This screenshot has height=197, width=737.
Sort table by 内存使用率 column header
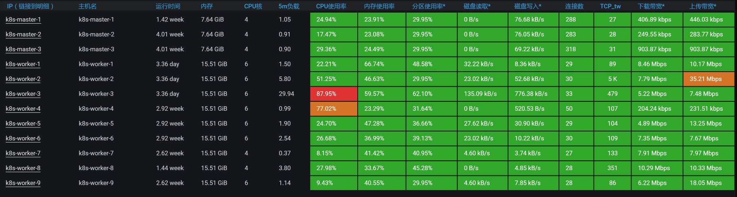pyautogui.click(x=379, y=6)
